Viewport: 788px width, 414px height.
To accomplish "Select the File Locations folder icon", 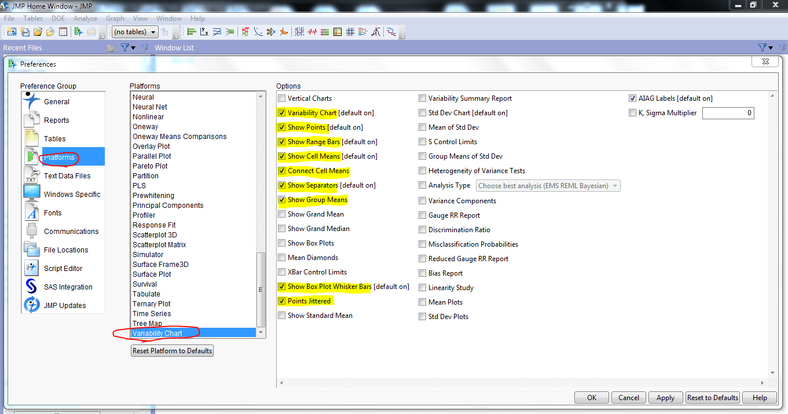I will click(x=32, y=249).
